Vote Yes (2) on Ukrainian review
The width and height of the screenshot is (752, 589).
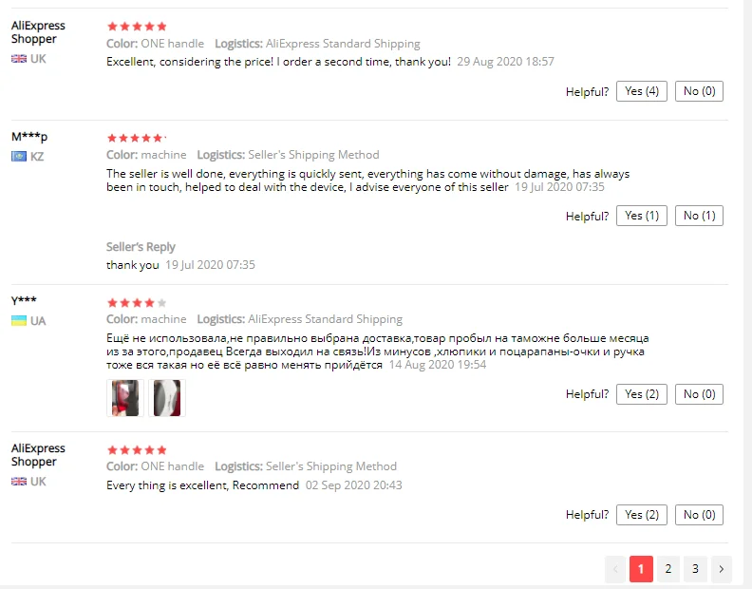click(x=642, y=394)
